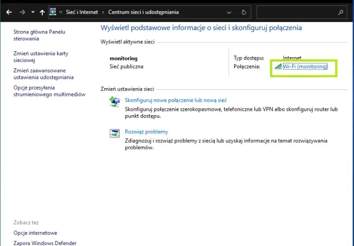
Task: Click the Typ dostępu label
Action: coord(249,58)
